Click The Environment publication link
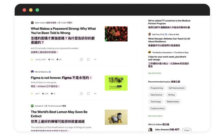 tap(56, 106)
